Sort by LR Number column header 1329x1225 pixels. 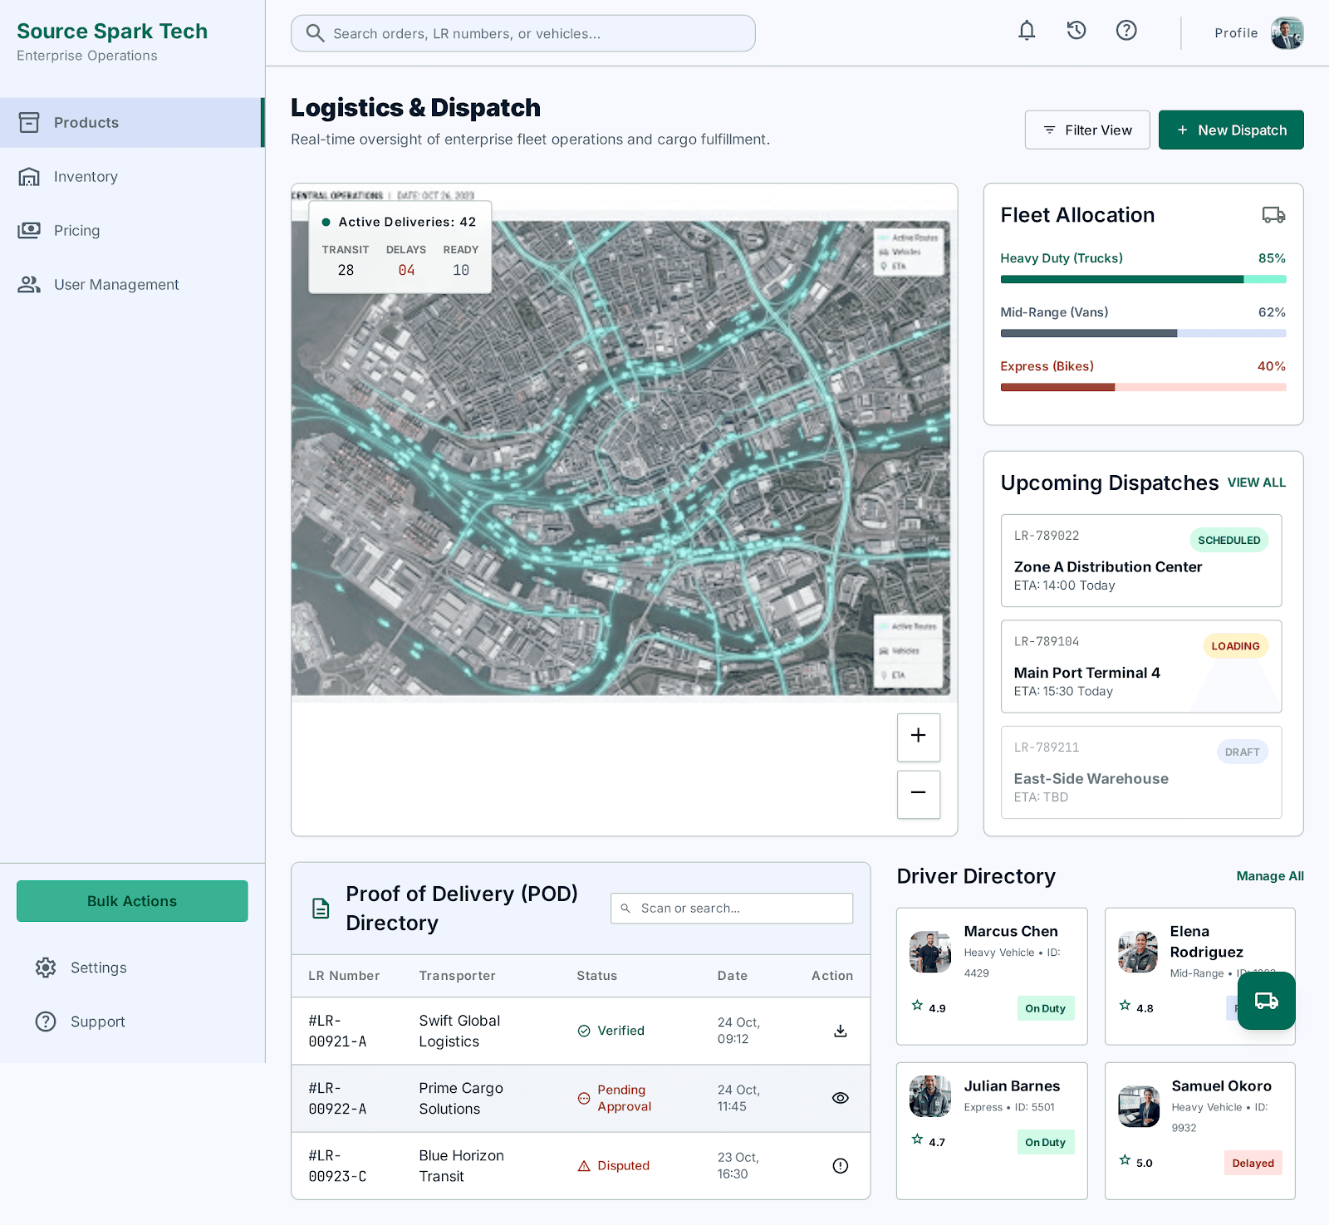pos(344,976)
